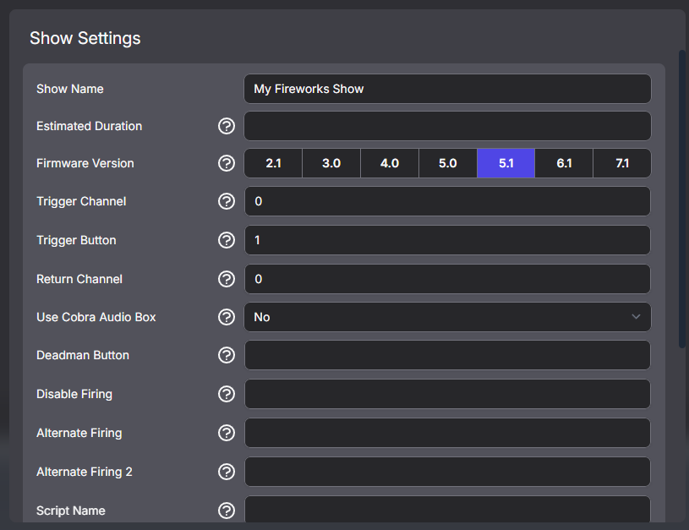Select firmware version 2.1

point(272,163)
